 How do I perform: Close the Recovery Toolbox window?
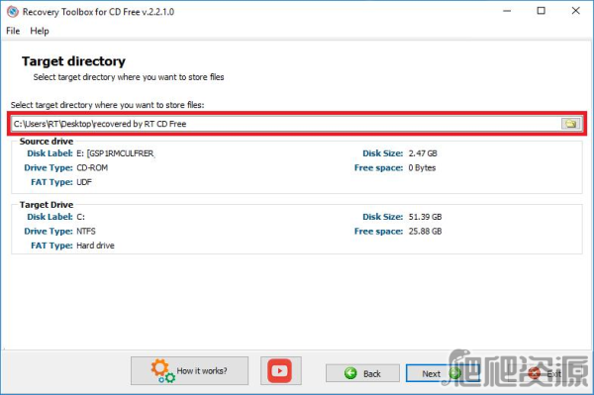coord(575,11)
